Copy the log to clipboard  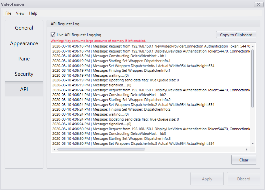(x=236, y=35)
